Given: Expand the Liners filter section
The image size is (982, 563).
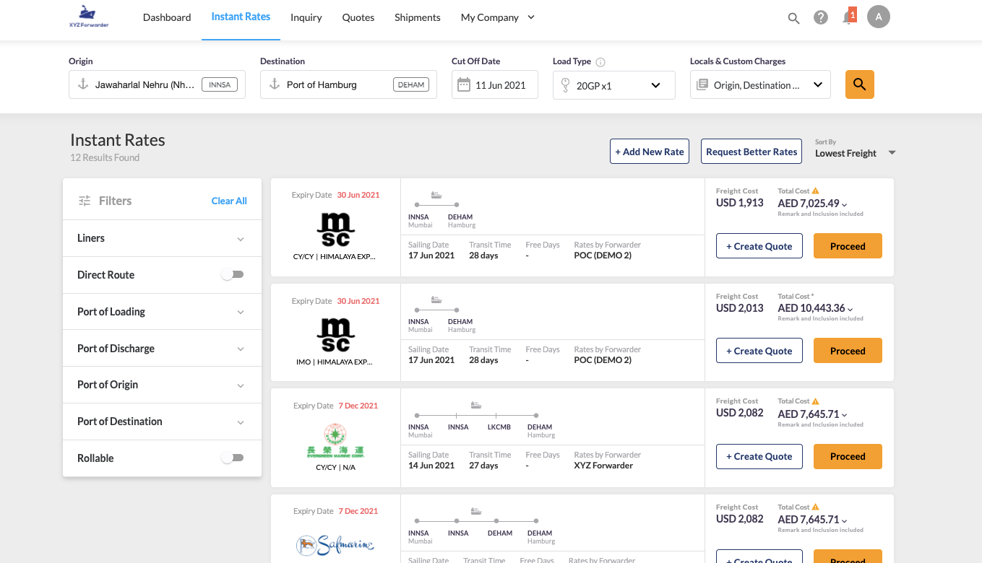Looking at the screenshot, I should (x=241, y=238).
